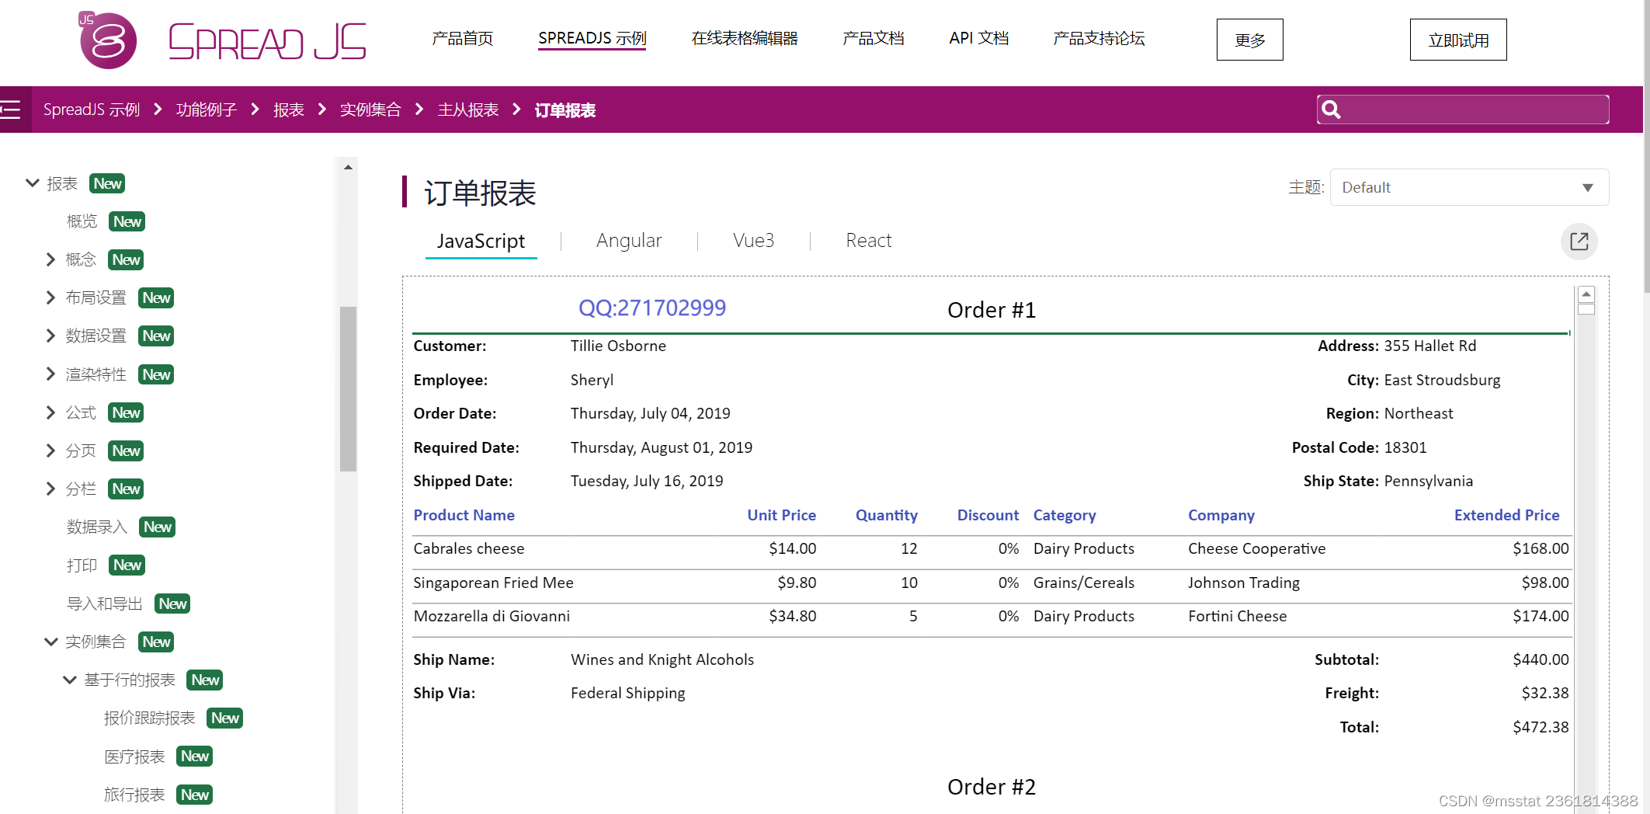Click the Quantity column header

click(x=886, y=515)
